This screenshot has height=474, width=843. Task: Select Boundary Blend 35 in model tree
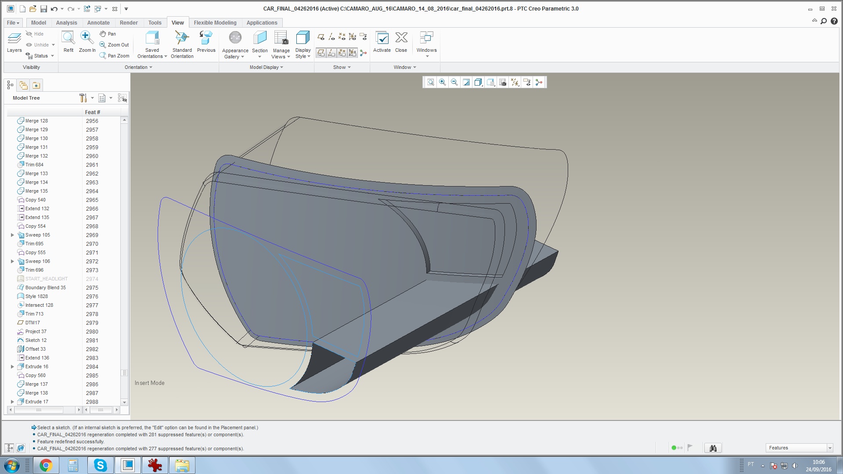point(45,288)
